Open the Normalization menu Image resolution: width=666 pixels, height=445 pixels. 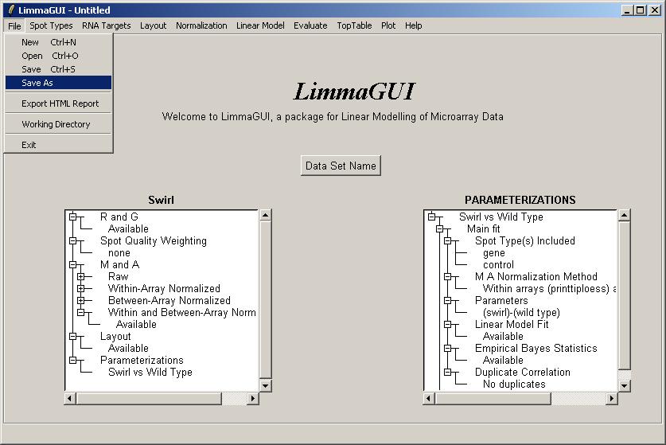click(x=201, y=25)
